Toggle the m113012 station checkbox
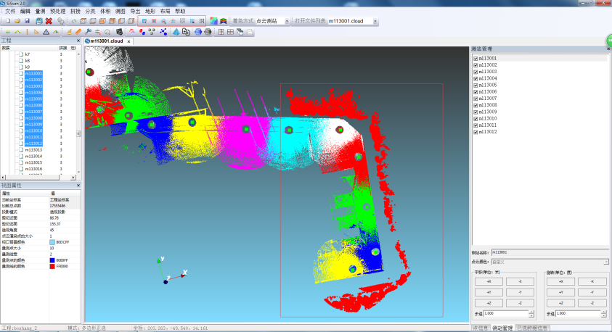612x332 pixels. click(476, 132)
